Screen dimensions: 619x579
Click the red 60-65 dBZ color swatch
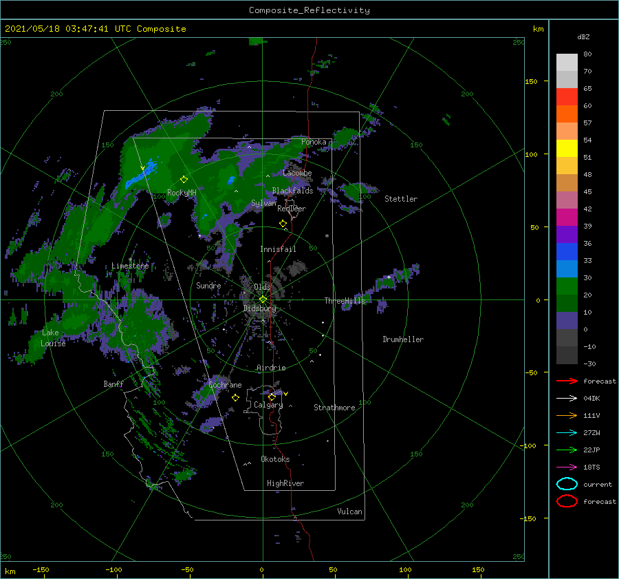pos(567,97)
